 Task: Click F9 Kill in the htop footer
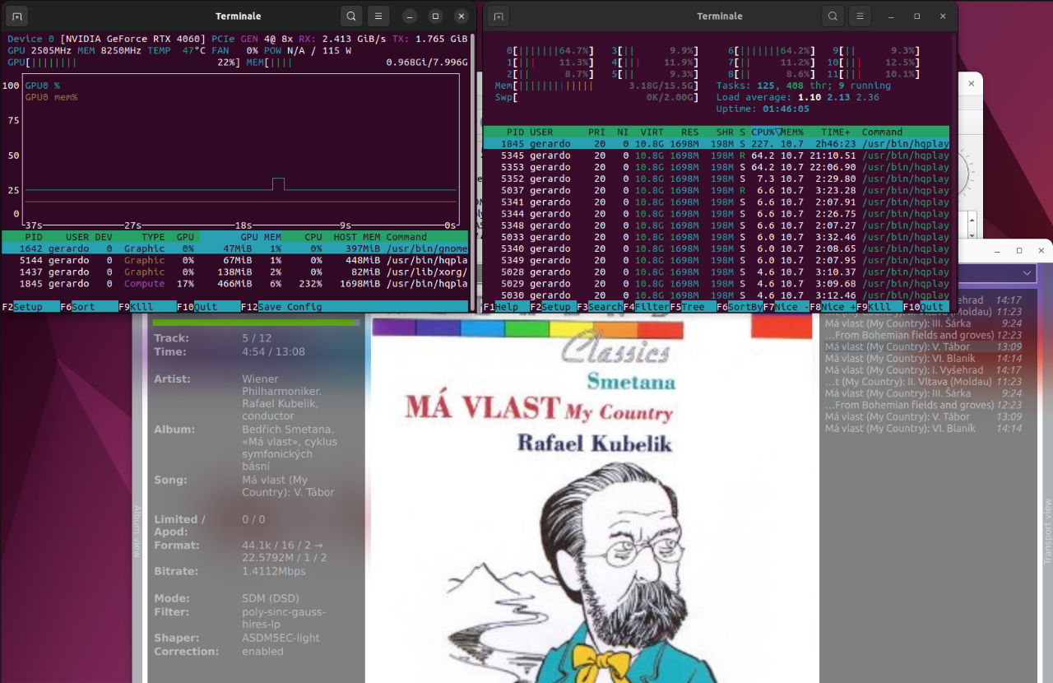click(x=879, y=307)
